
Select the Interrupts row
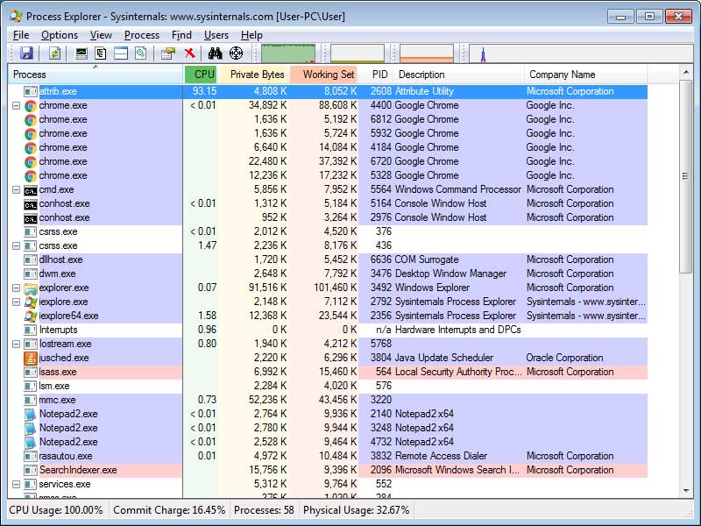click(x=328, y=331)
